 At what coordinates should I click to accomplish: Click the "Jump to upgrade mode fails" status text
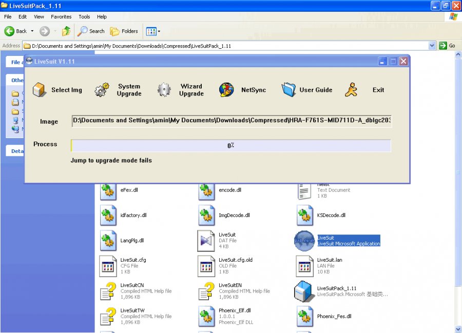pos(111,161)
